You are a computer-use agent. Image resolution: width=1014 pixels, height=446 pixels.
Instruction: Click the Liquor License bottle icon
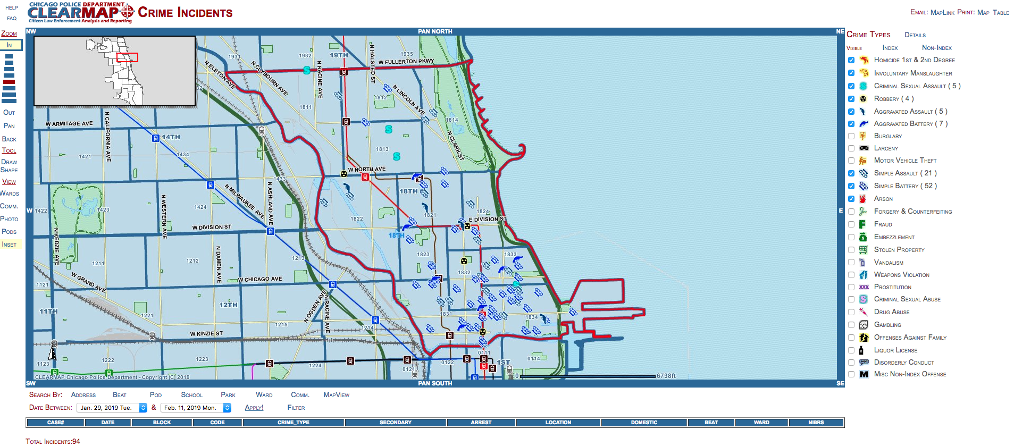pyautogui.click(x=861, y=350)
